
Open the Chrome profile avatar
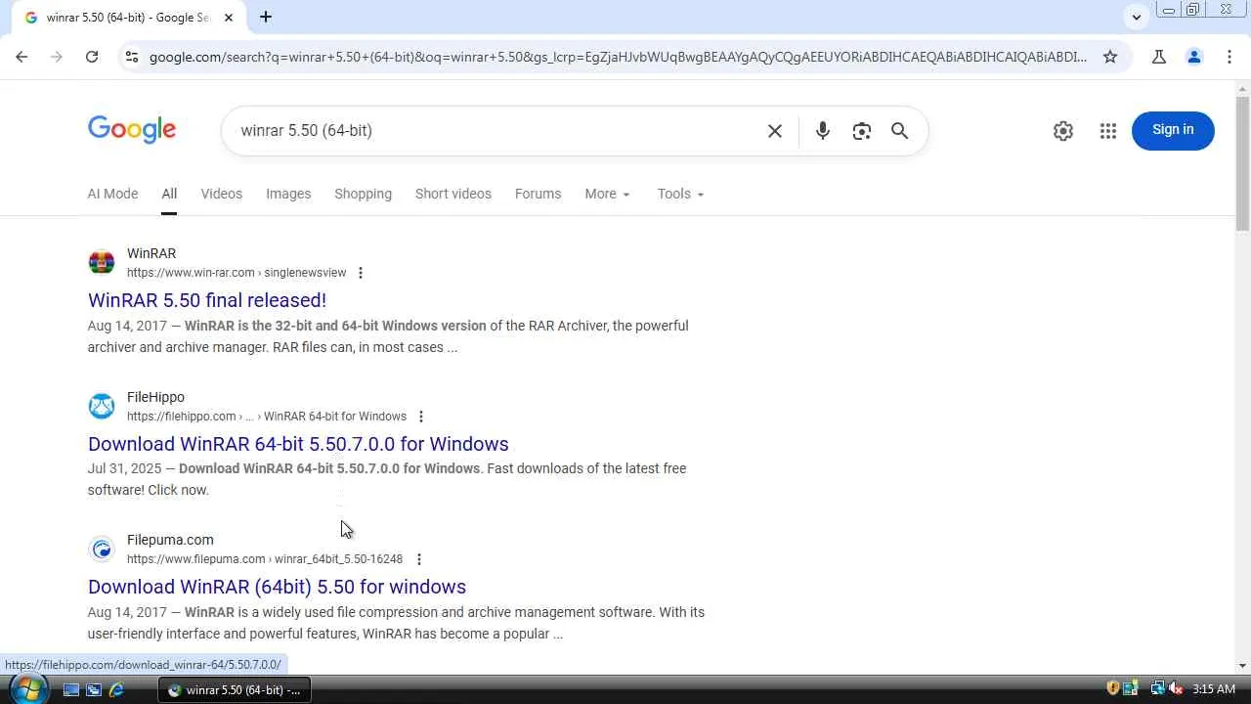pos(1194,57)
